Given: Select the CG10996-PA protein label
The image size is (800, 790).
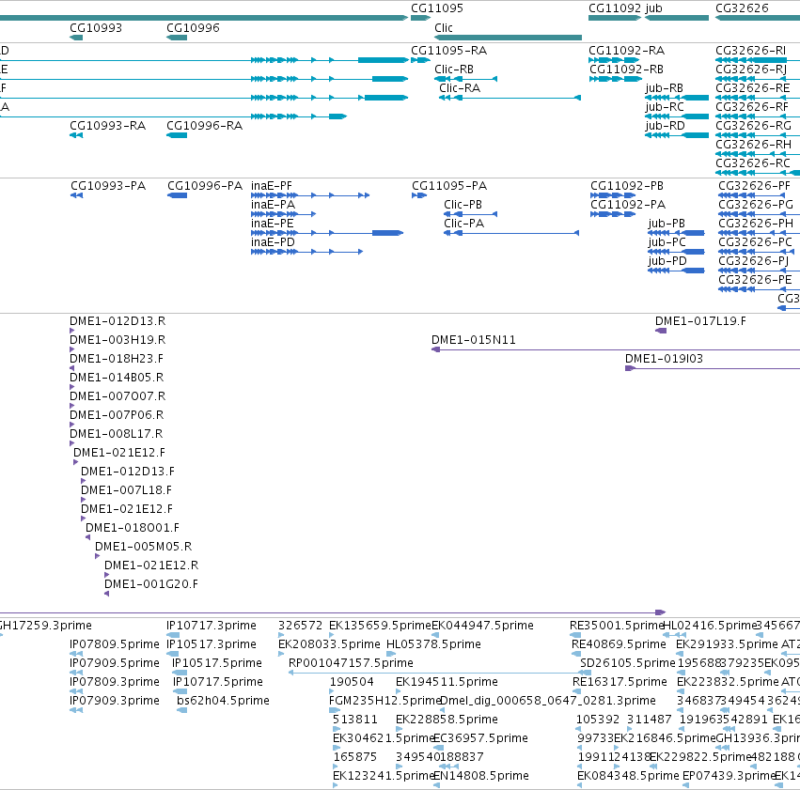Looking at the screenshot, I should coord(205,186).
